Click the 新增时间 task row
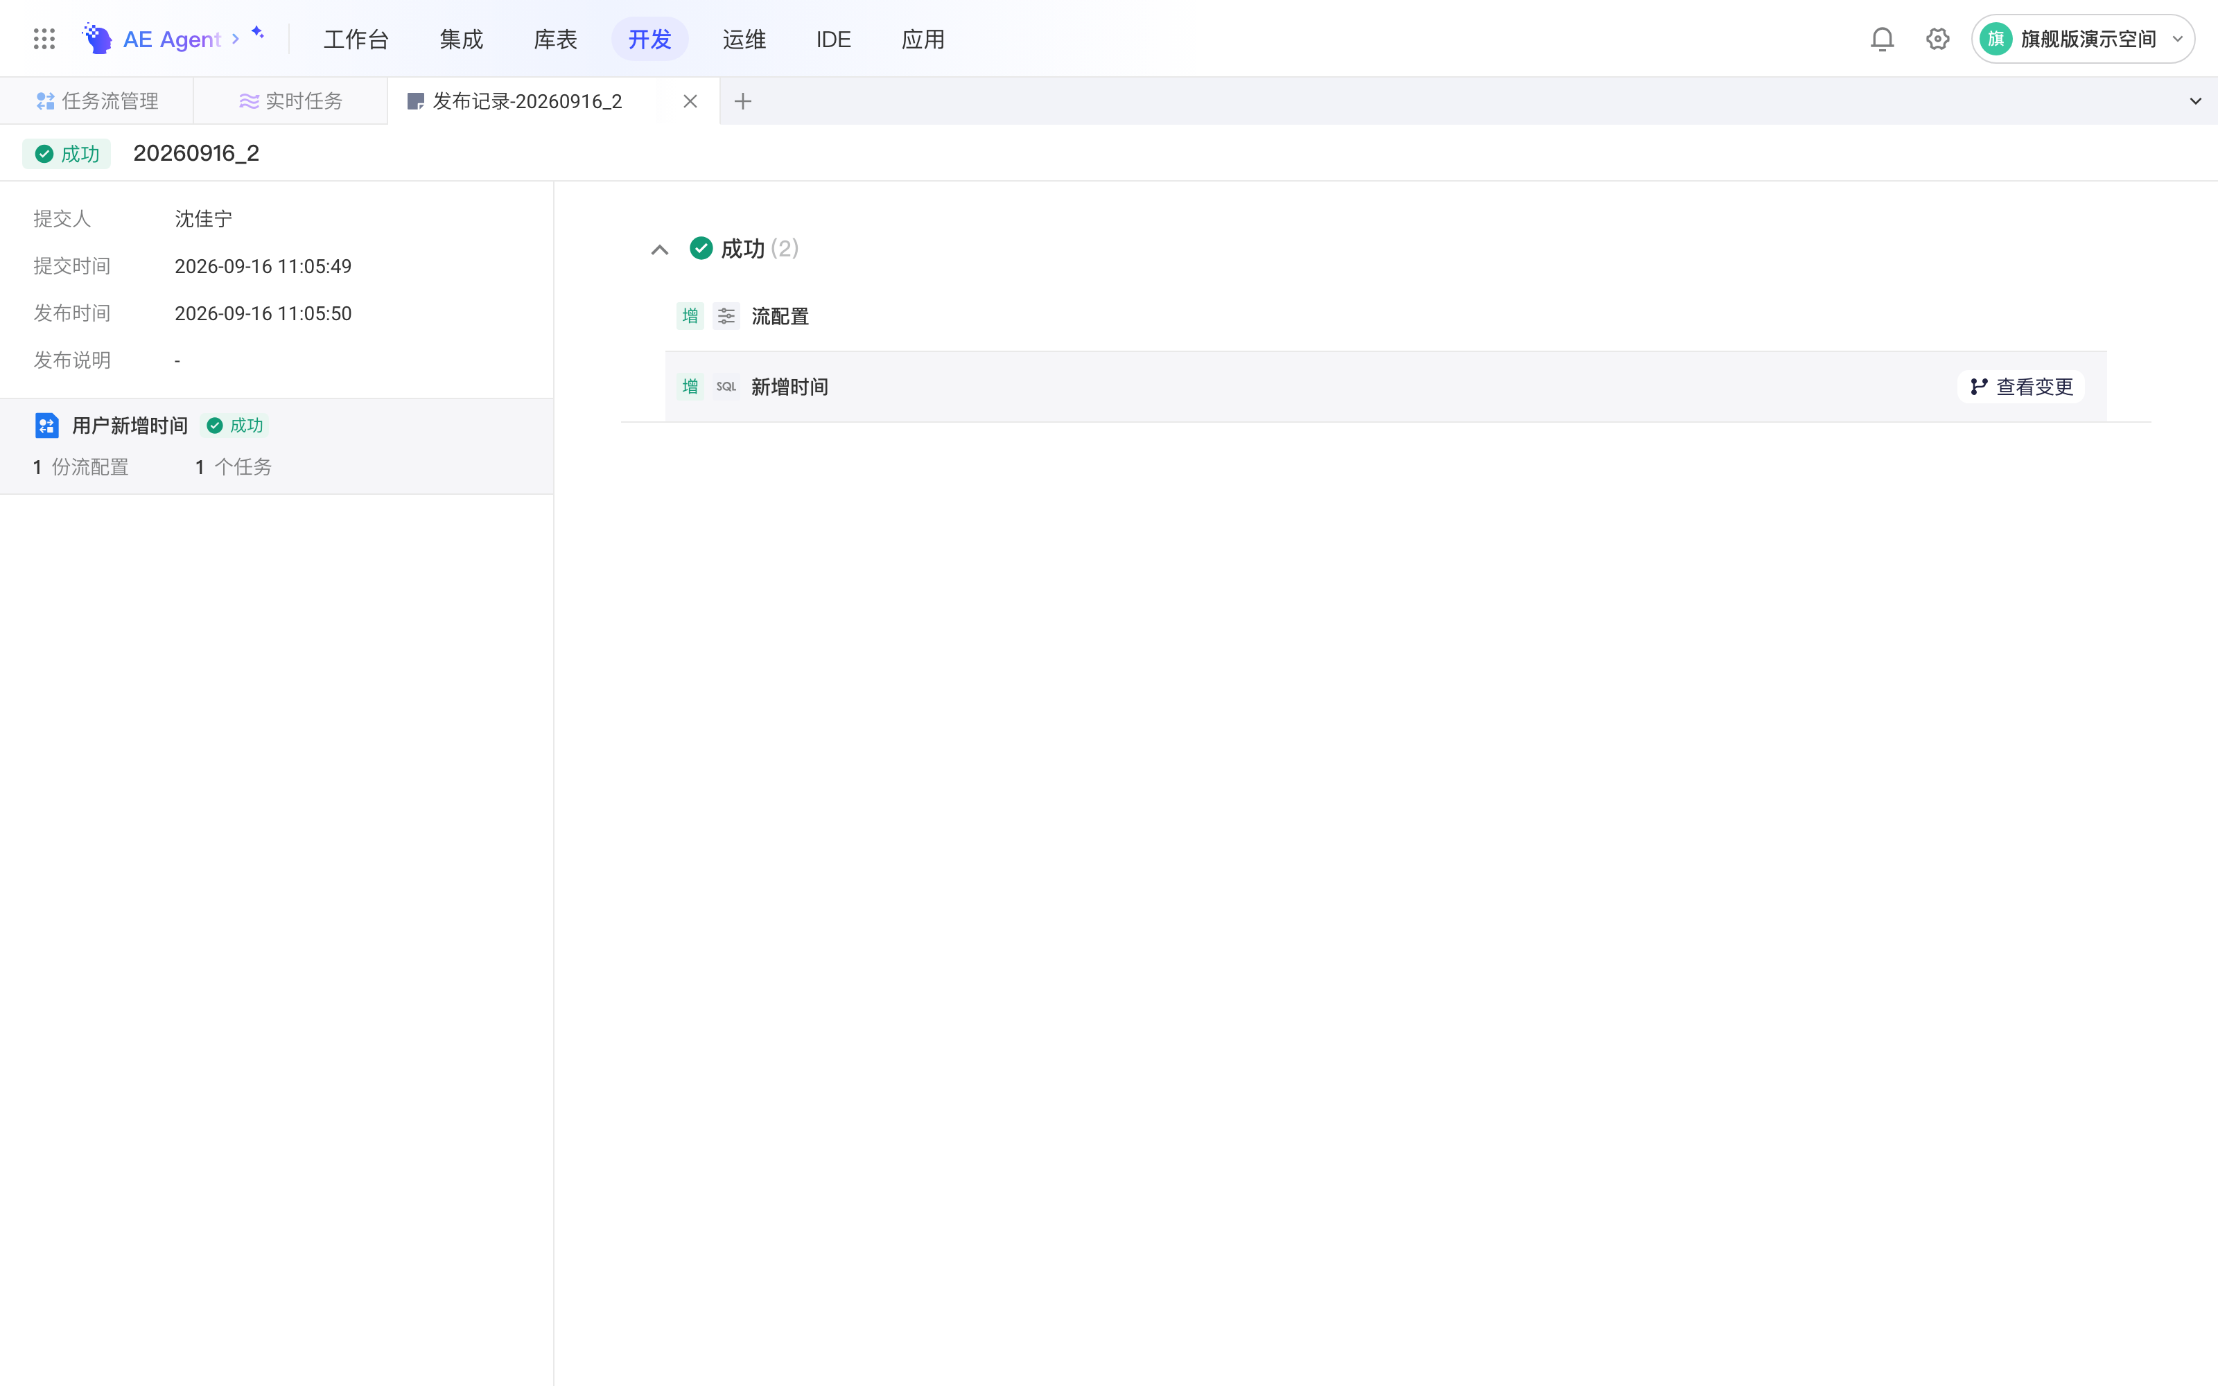 click(1386, 387)
